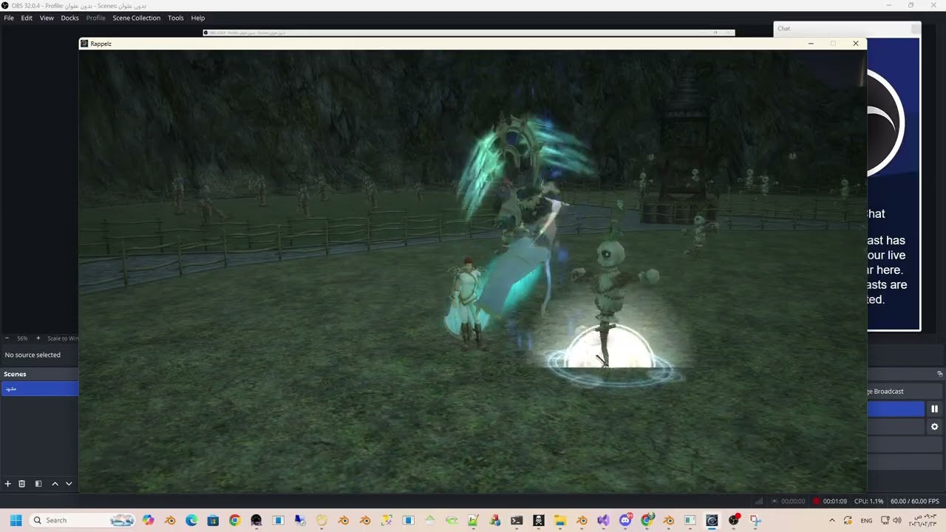Viewport: 946px width, 532px height.
Task: Open the Terminal icon on the taskbar
Action: (517, 520)
